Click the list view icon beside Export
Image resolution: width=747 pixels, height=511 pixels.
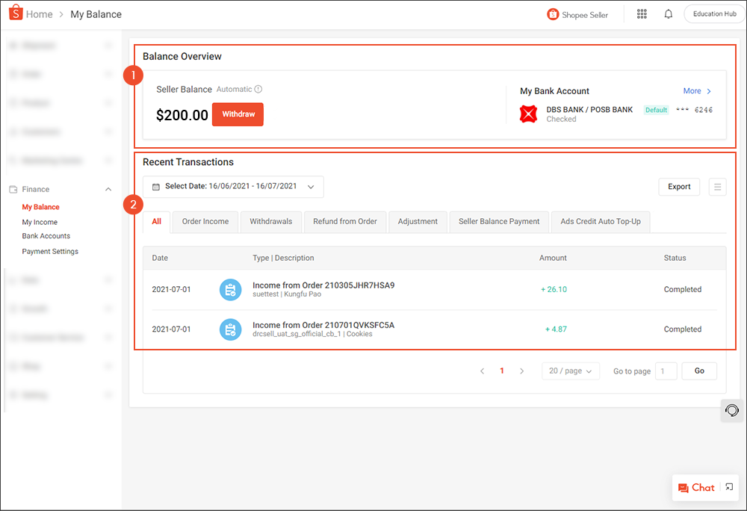(x=717, y=187)
